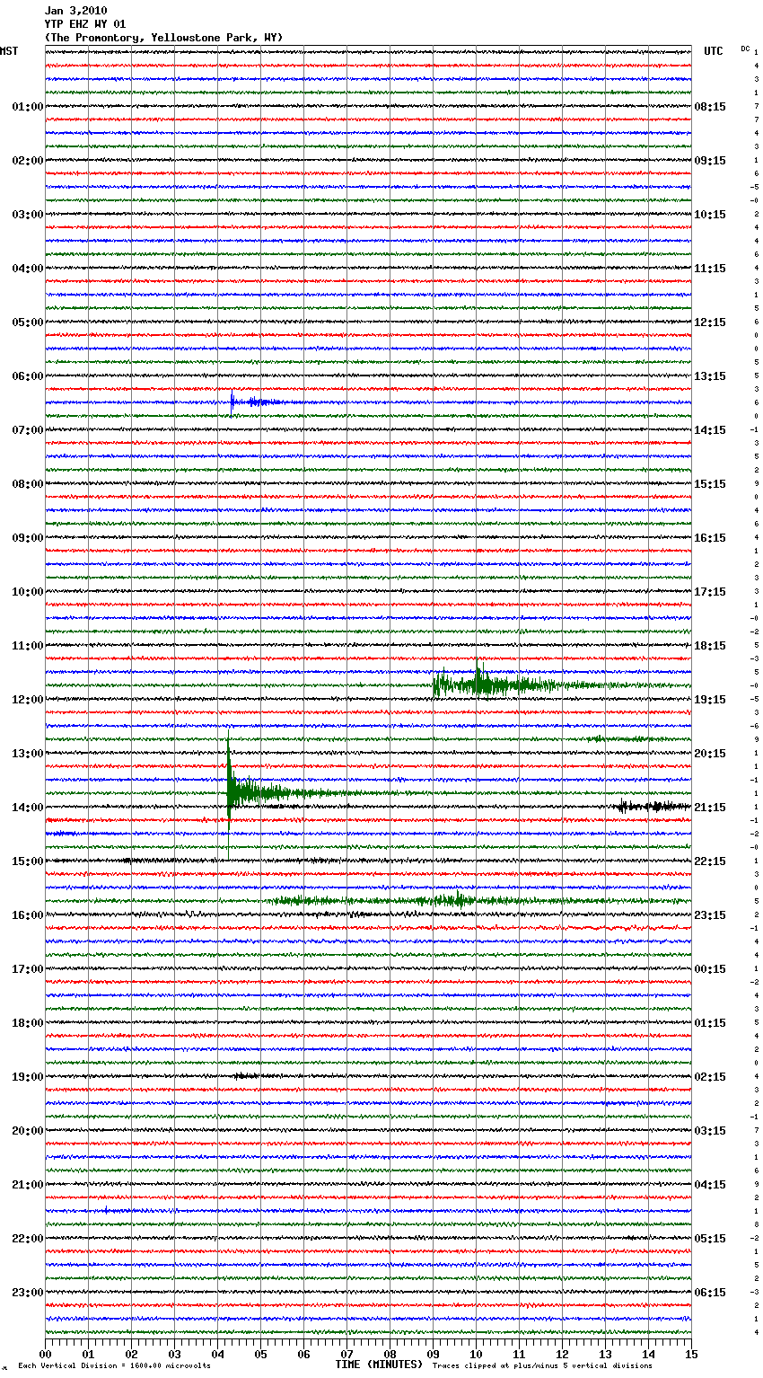Click the 15:15 UTC time label
The image size is (763, 1378).
coord(710,484)
